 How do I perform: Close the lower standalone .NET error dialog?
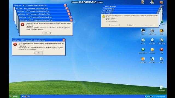(x=64, y=40)
